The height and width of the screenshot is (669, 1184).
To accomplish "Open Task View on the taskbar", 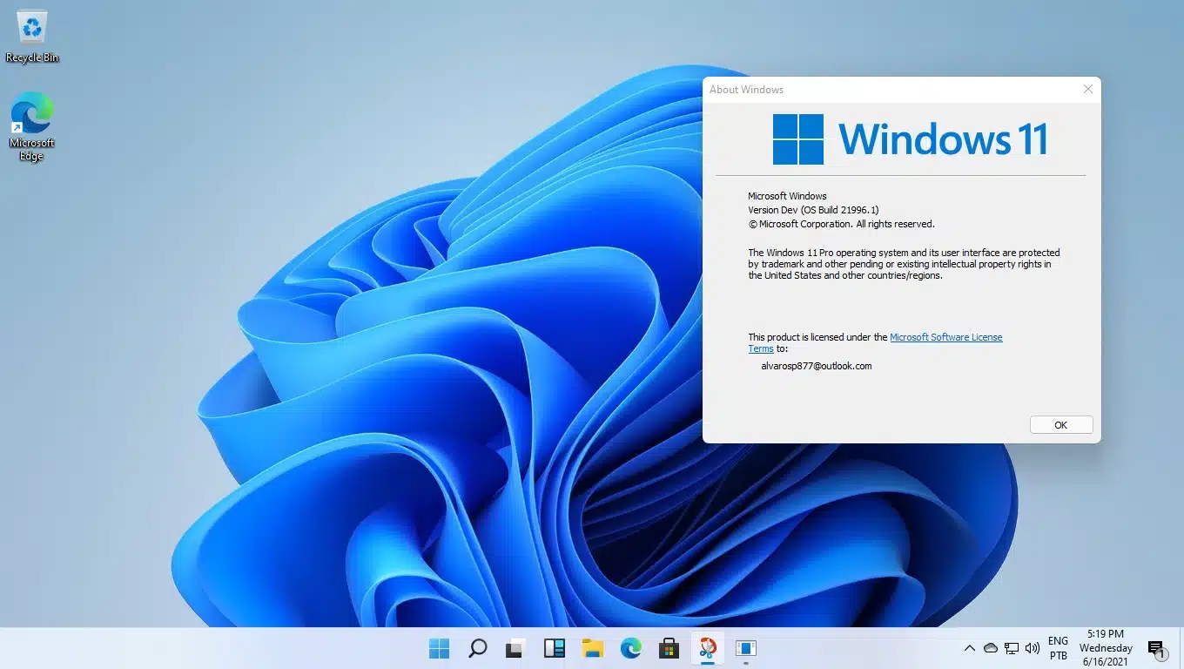I will pos(515,648).
